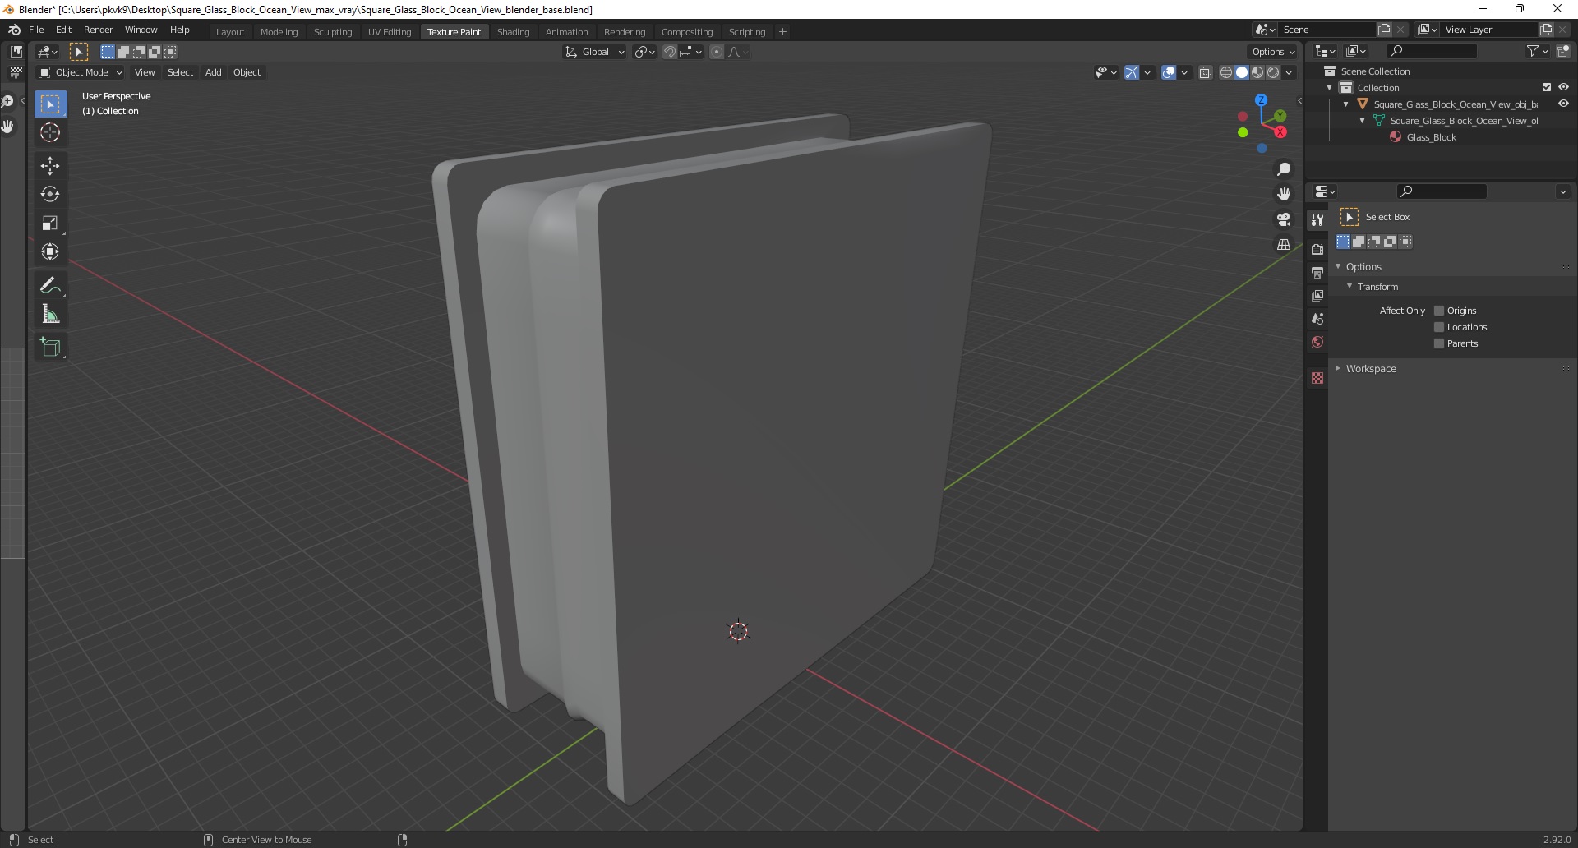1578x848 pixels.
Task: Click the new collection icon in the outliner
Action: pos(1562,51)
